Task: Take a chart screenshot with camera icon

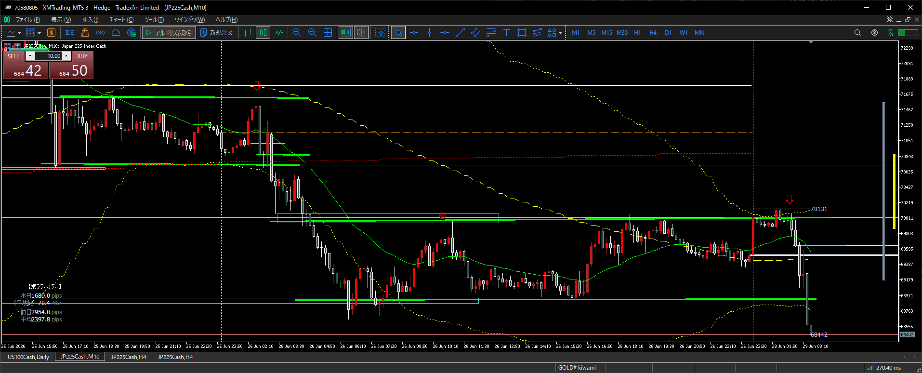Action: (x=380, y=33)
